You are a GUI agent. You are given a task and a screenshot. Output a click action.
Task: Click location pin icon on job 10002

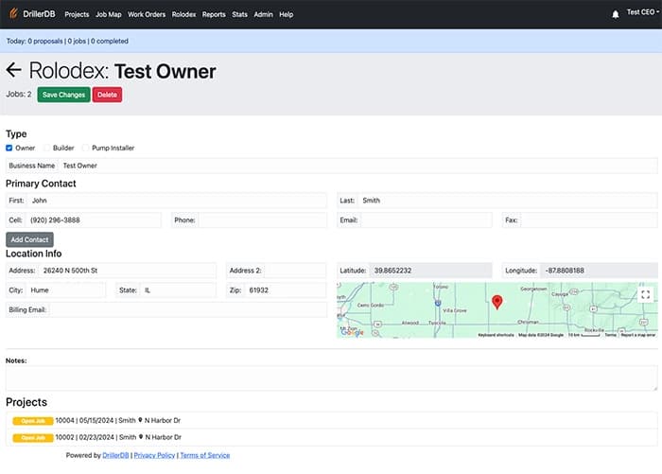click(x=141, y=437)
